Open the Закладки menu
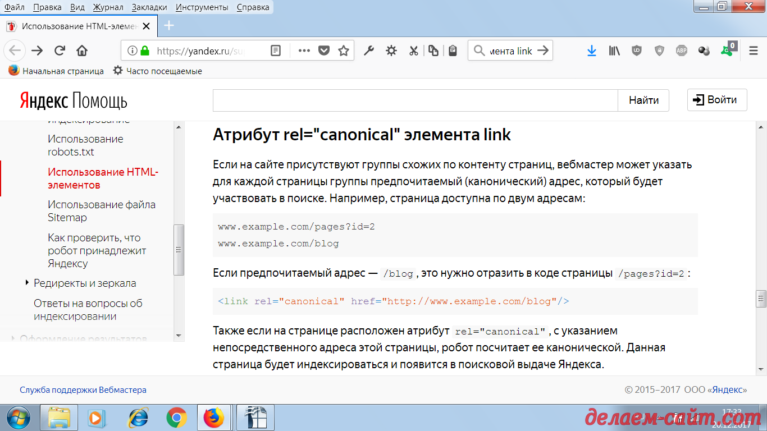Viewport: 767px width, 431px height. coord(149,7)
